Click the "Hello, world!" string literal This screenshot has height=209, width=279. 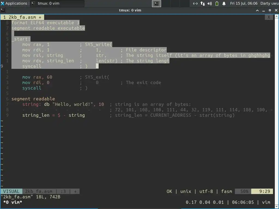click(x=72, y=104)
